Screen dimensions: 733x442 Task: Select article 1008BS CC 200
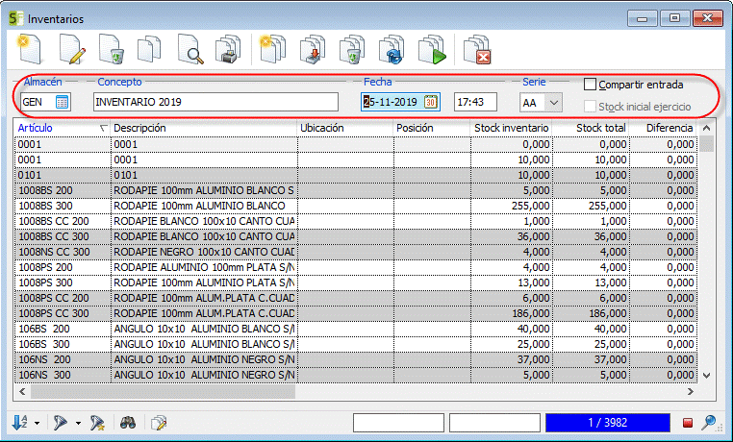(54, 221)
